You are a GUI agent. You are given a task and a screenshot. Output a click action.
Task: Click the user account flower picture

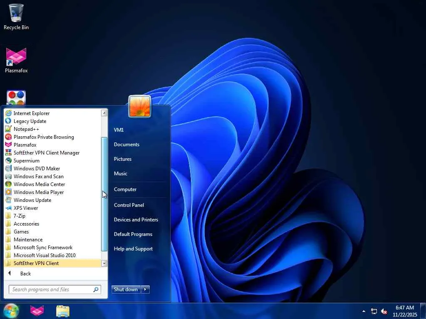(x=140, y=106)
